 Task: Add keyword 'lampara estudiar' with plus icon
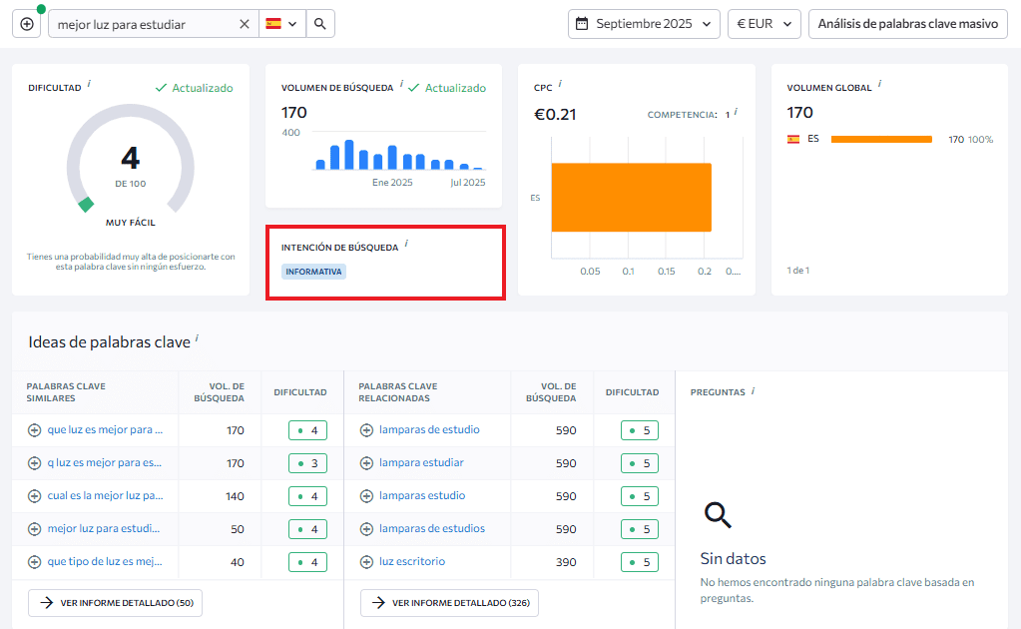pos(366,463)
